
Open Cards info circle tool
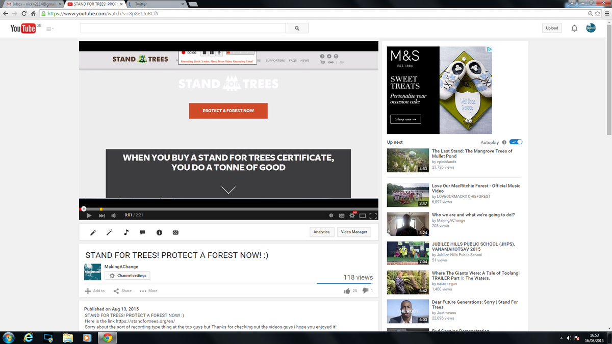pyautogui.click(x=159, y=232)
